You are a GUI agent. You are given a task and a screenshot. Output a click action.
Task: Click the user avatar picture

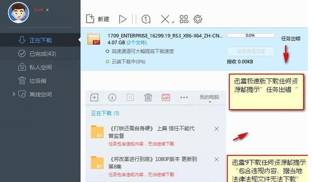[x=18, y=13]
